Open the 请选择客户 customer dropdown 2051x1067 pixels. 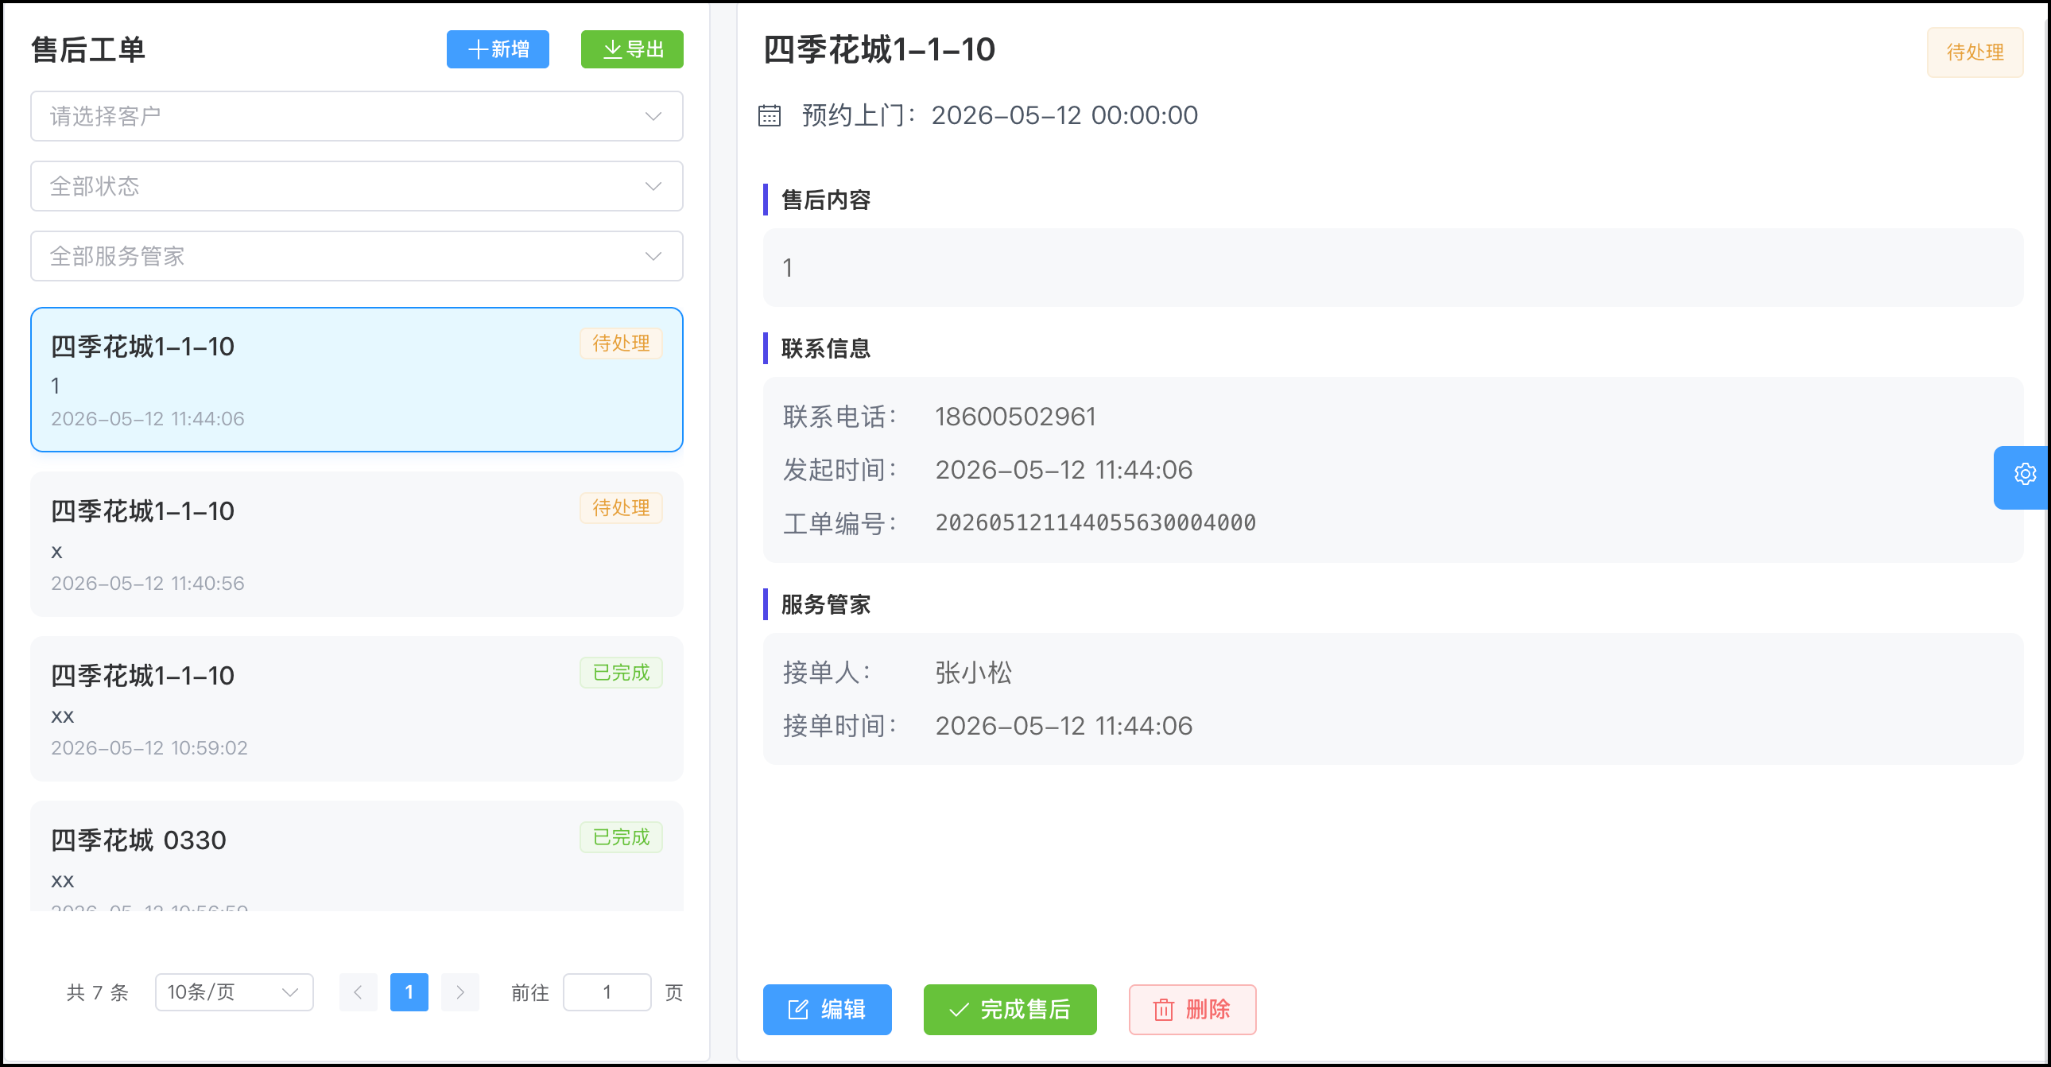pyautogui.click(x=357, y=116)
